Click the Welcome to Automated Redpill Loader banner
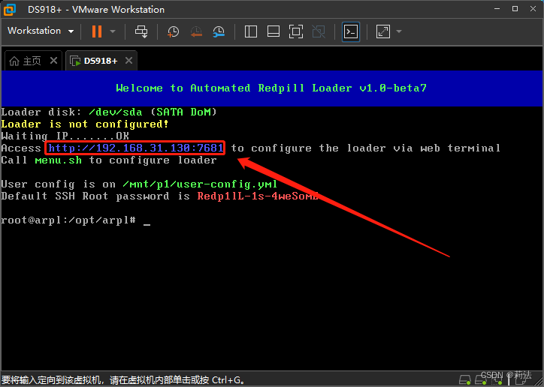 [271, 88]
